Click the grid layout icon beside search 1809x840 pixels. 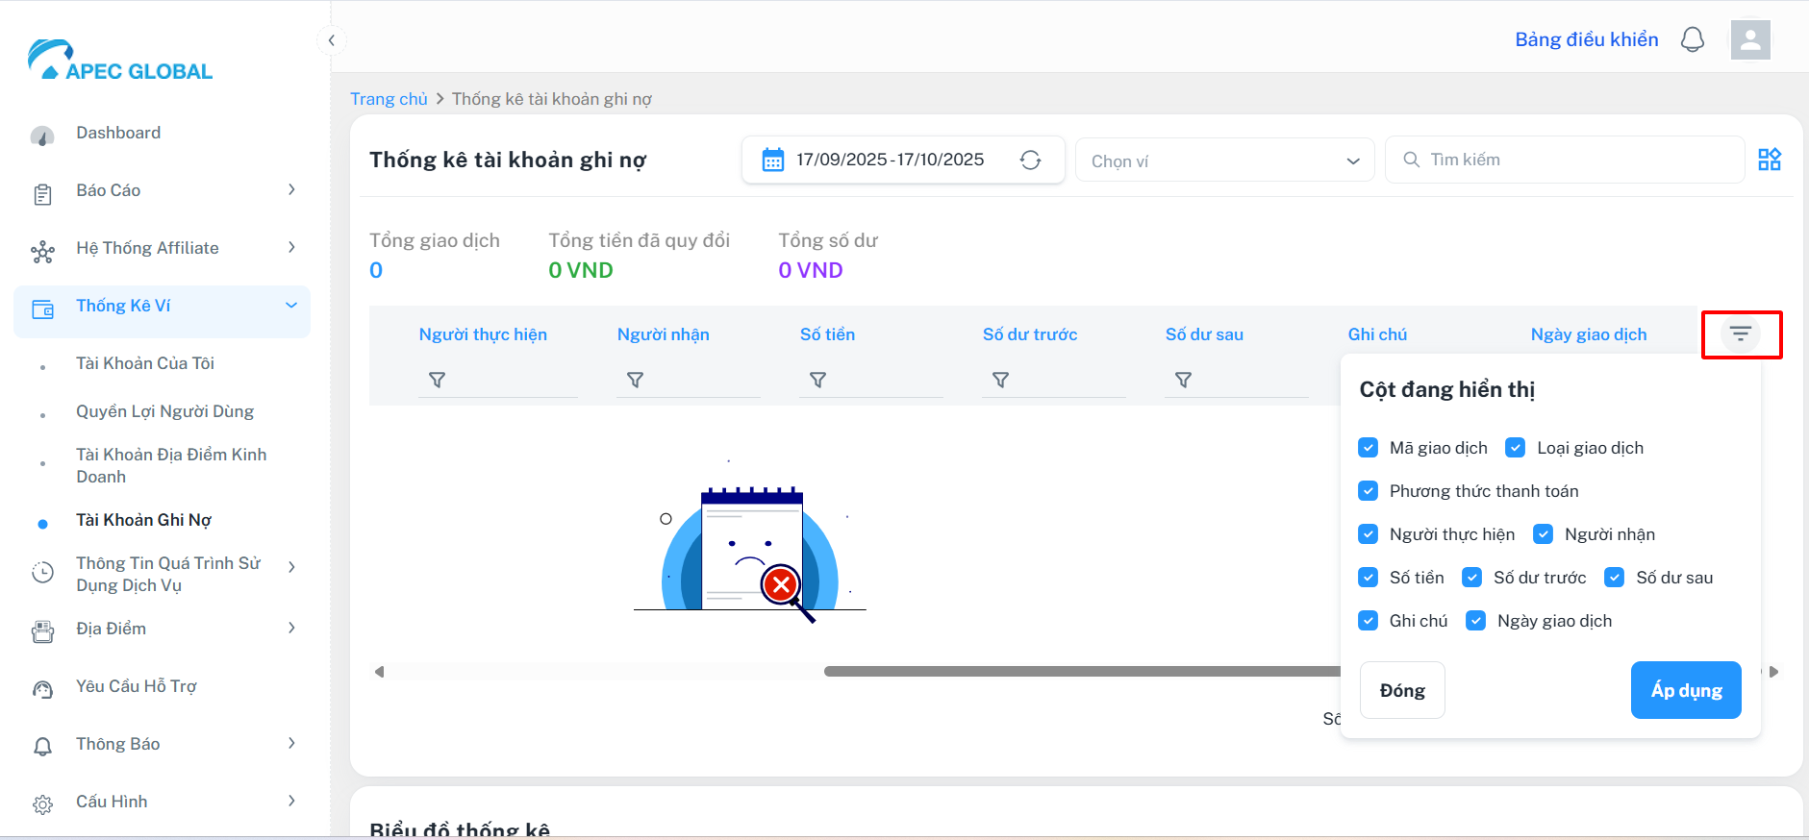(1769, 160)
